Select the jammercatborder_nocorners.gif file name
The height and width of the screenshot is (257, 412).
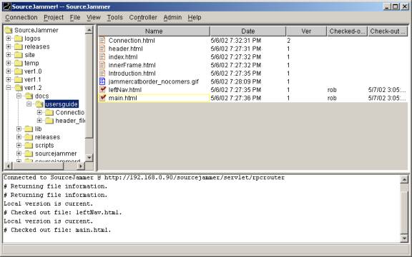click(x=154, y=81)
